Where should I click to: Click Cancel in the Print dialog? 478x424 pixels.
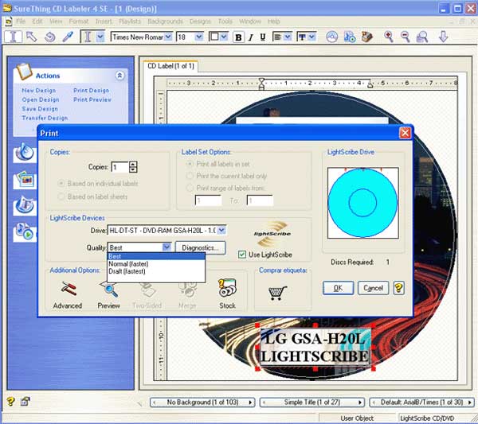point(373,288)
